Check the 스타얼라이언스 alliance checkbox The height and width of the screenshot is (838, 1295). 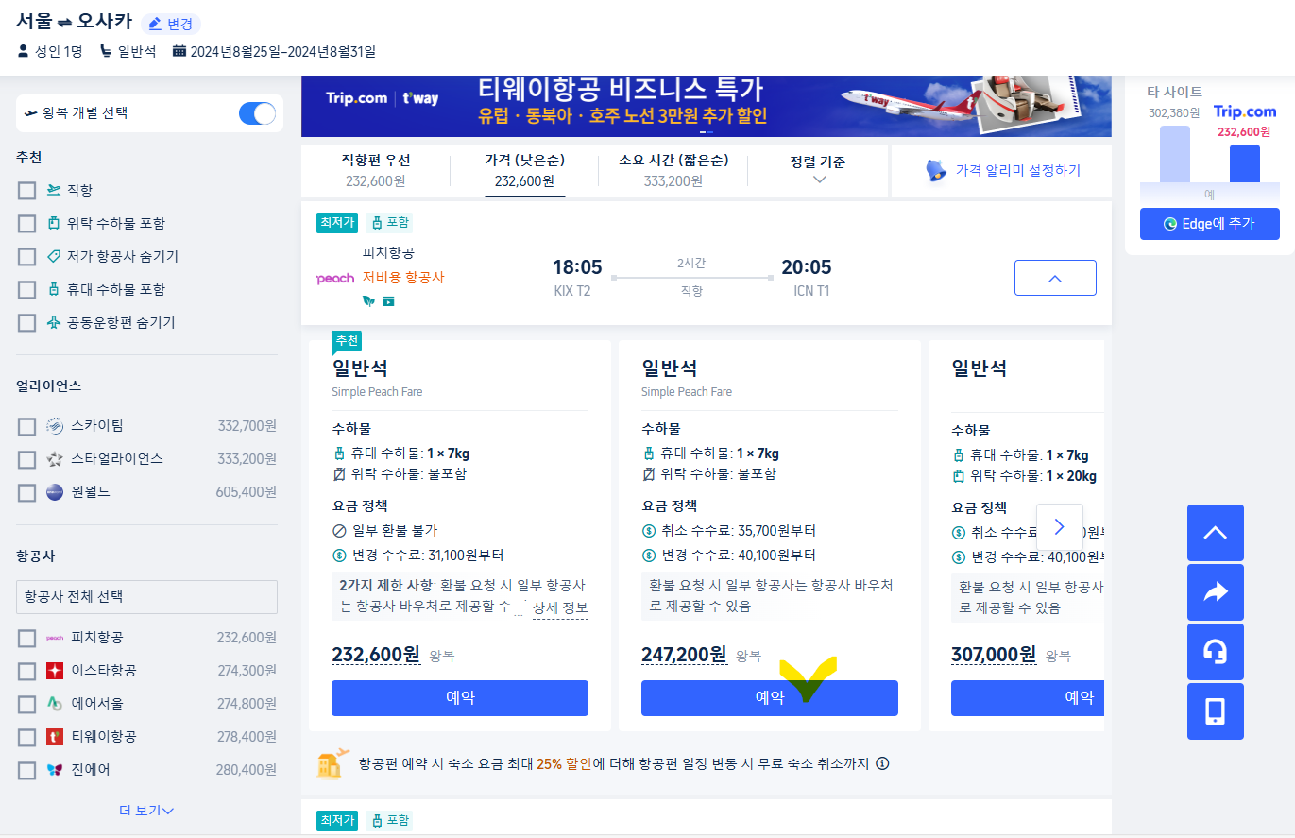coord(26,460)
